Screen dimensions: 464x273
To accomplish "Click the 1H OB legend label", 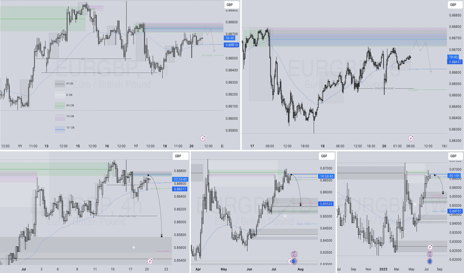I will [x=70, y=116].
